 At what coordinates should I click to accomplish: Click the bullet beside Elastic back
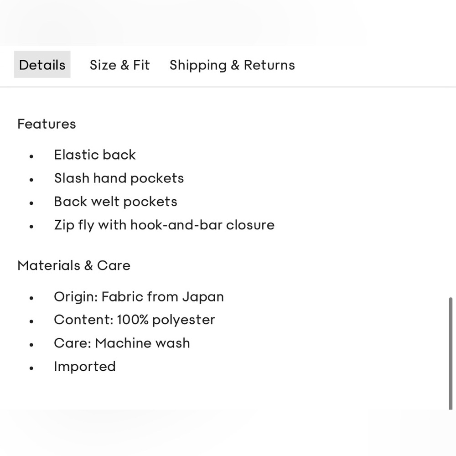(x=31, y=156)
